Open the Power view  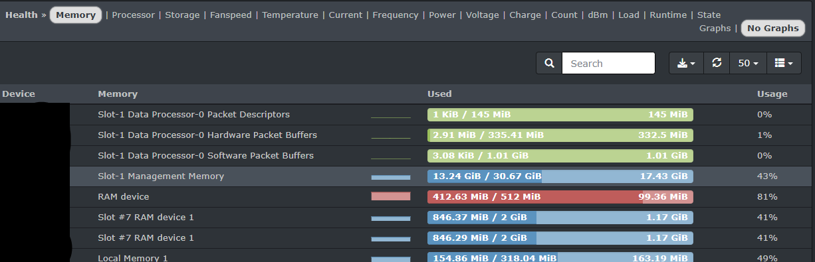(x=442, y=15)
